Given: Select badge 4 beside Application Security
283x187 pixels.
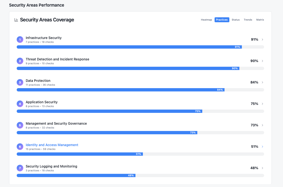Looking at the screenshot, I should [x=20, y=104].
